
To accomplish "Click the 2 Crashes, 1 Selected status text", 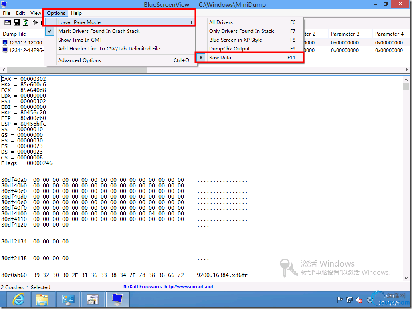I will click(x=26, y=287).
